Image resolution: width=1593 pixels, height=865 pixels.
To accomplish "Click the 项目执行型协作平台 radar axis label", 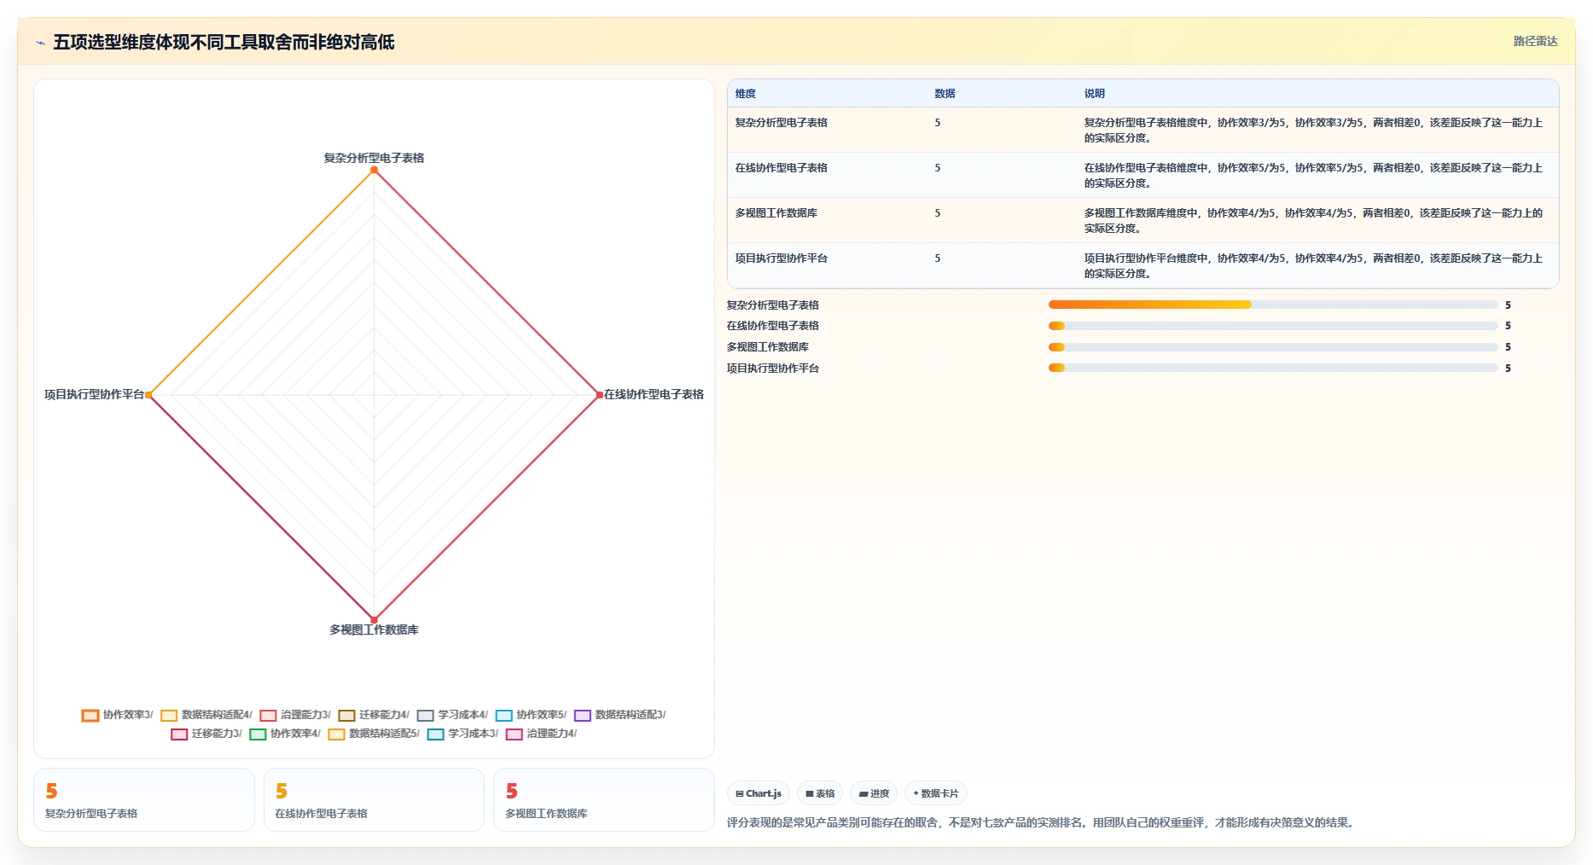I will tap(94, 394).
